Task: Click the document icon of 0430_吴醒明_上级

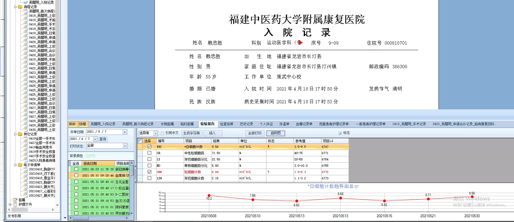Action: 26,129
